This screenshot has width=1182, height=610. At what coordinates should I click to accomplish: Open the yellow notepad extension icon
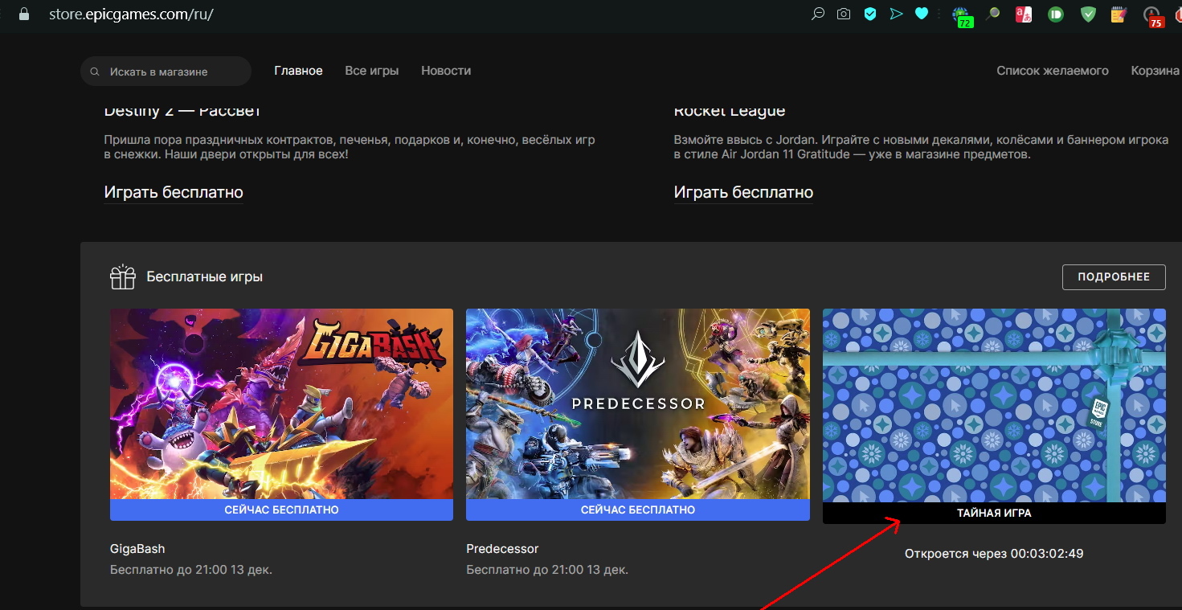click(1119, 14)
